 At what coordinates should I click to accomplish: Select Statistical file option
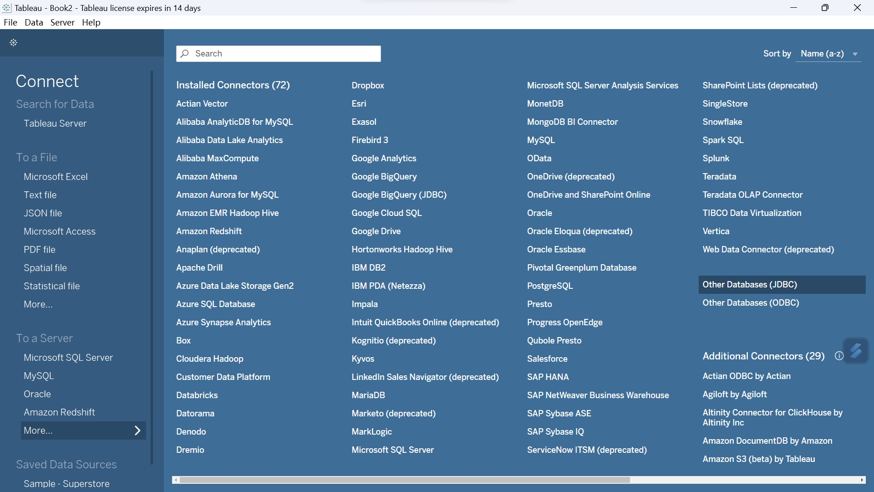click(x=51, y=286)
